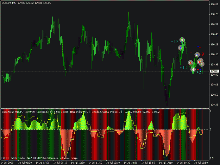Click the blue diamond trade marker below +12
Viewport: 220px width, 165px height.
click(181, 48)
